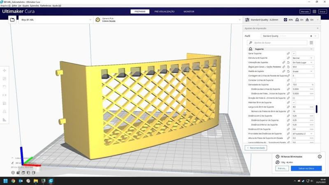This screenshot has width=329, height=185.
Task: Click the Pré-vis... button
Action: (282, 169)
